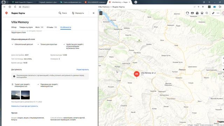Go back with browser back arrow
The height and width of the screenshot is (126, 224).
point(5,7)
